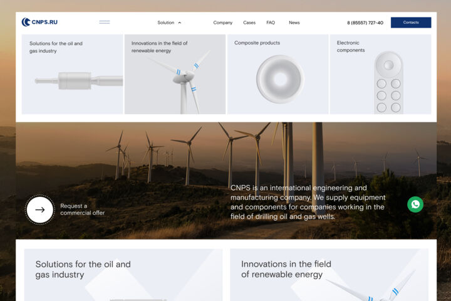Open the Company menu item
This screenshot has height=301, width=451.
222,23
